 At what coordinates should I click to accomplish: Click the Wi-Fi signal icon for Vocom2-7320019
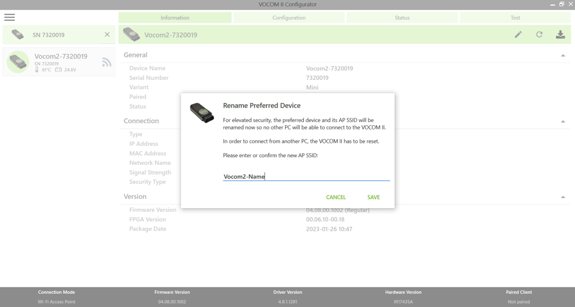pyautogui.click(x=106, y=62)
